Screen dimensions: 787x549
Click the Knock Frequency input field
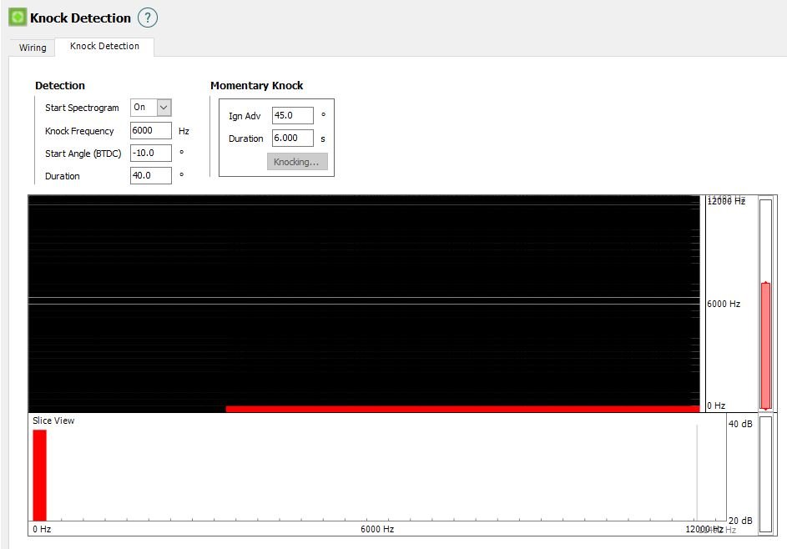[151, 130]
